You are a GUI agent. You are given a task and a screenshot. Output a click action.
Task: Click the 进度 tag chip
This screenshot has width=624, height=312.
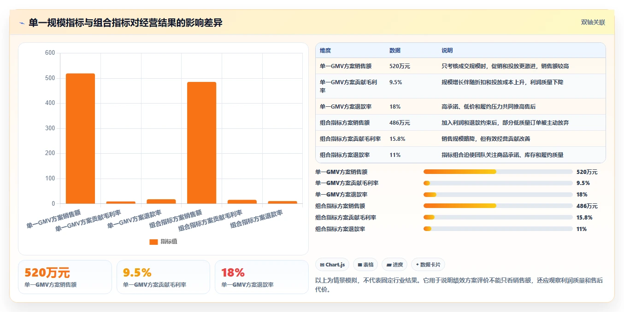tap(394, 265)
